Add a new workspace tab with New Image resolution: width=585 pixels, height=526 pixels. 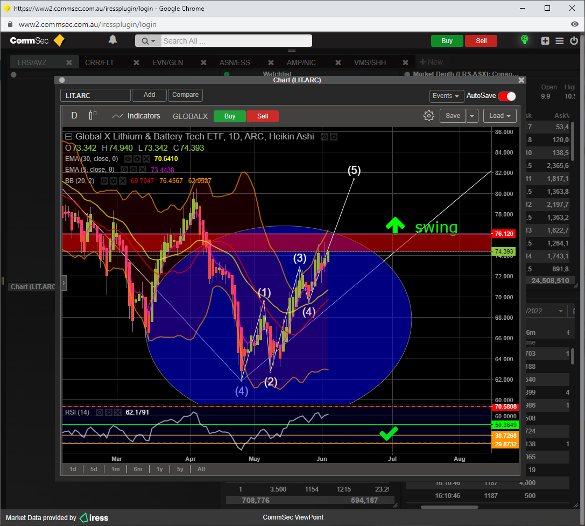point(431,62)
